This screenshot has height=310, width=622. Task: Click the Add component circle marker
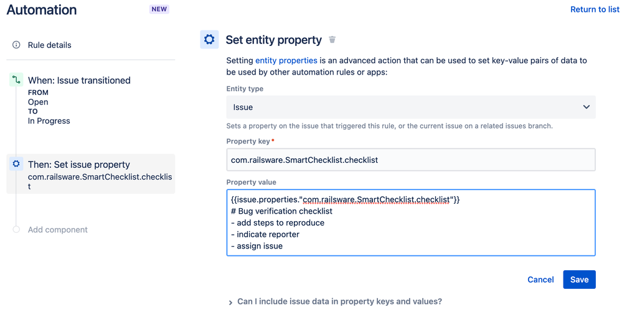[x=16, y=230]
